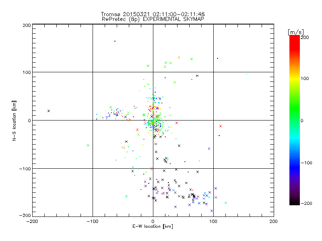Click the isolated black dot in upper left quadrant

click(x=115, y=41)
